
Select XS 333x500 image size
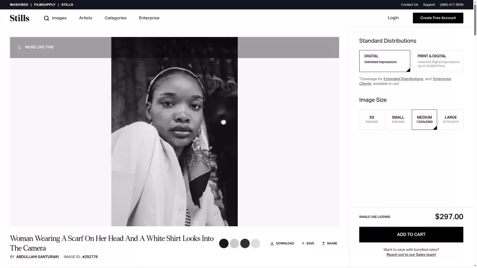(x=372, y=119)
